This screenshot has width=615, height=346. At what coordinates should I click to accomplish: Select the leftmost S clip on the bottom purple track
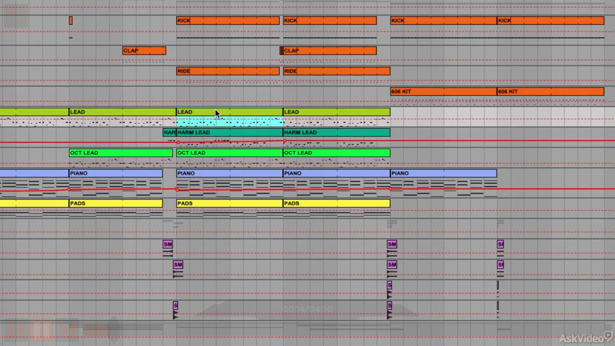point(175,305)
